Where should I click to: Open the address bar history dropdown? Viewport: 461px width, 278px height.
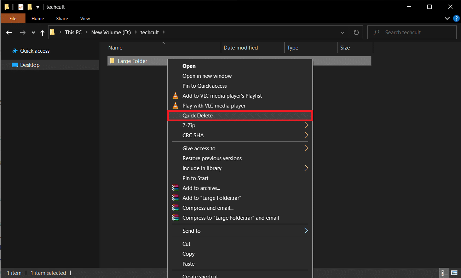point(342,33)
